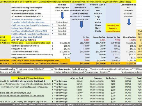
Task: Click the 'Coverage' column header
Action: click(x=98, y=78)
